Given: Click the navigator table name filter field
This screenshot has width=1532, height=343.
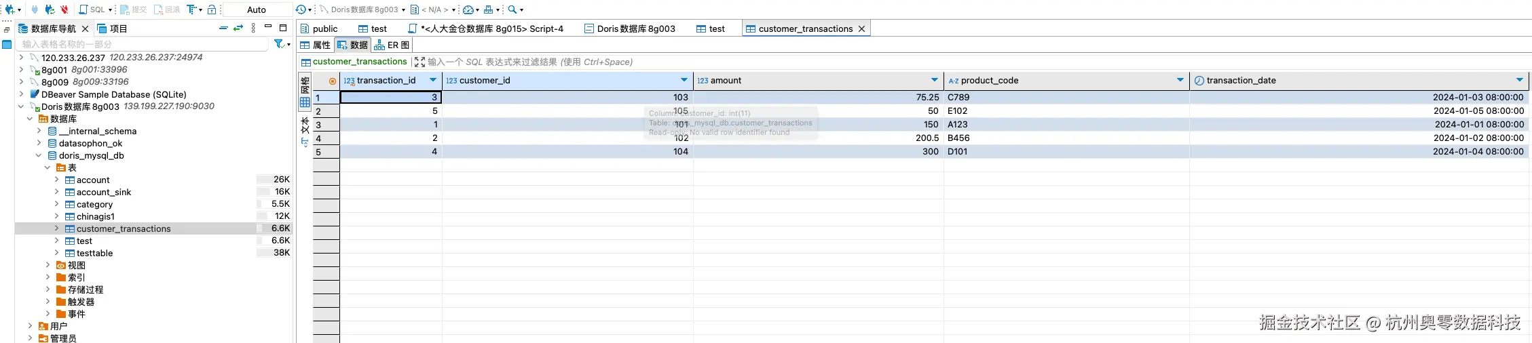Looking at the screenshot, I should (x=143, y=44).
